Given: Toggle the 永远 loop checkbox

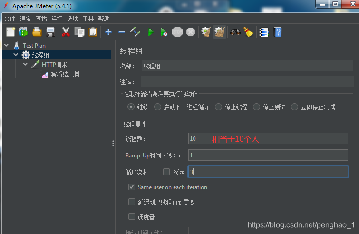Looking at the screenshot, I should pyautogui.click(x=166, y=172).
